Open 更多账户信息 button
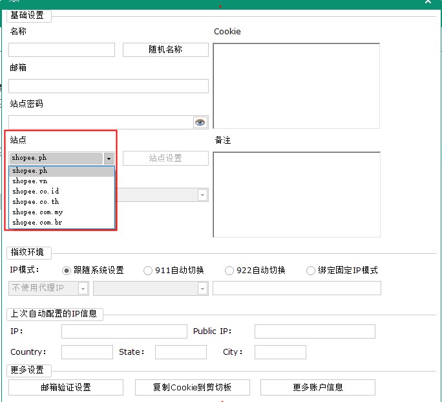The image size is (442, 402). click(318, 387)
